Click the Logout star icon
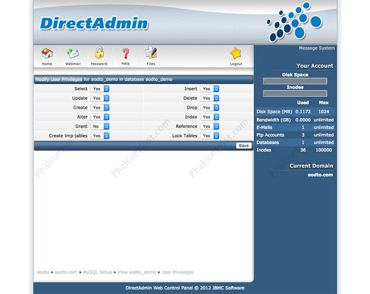 (236, 53)
